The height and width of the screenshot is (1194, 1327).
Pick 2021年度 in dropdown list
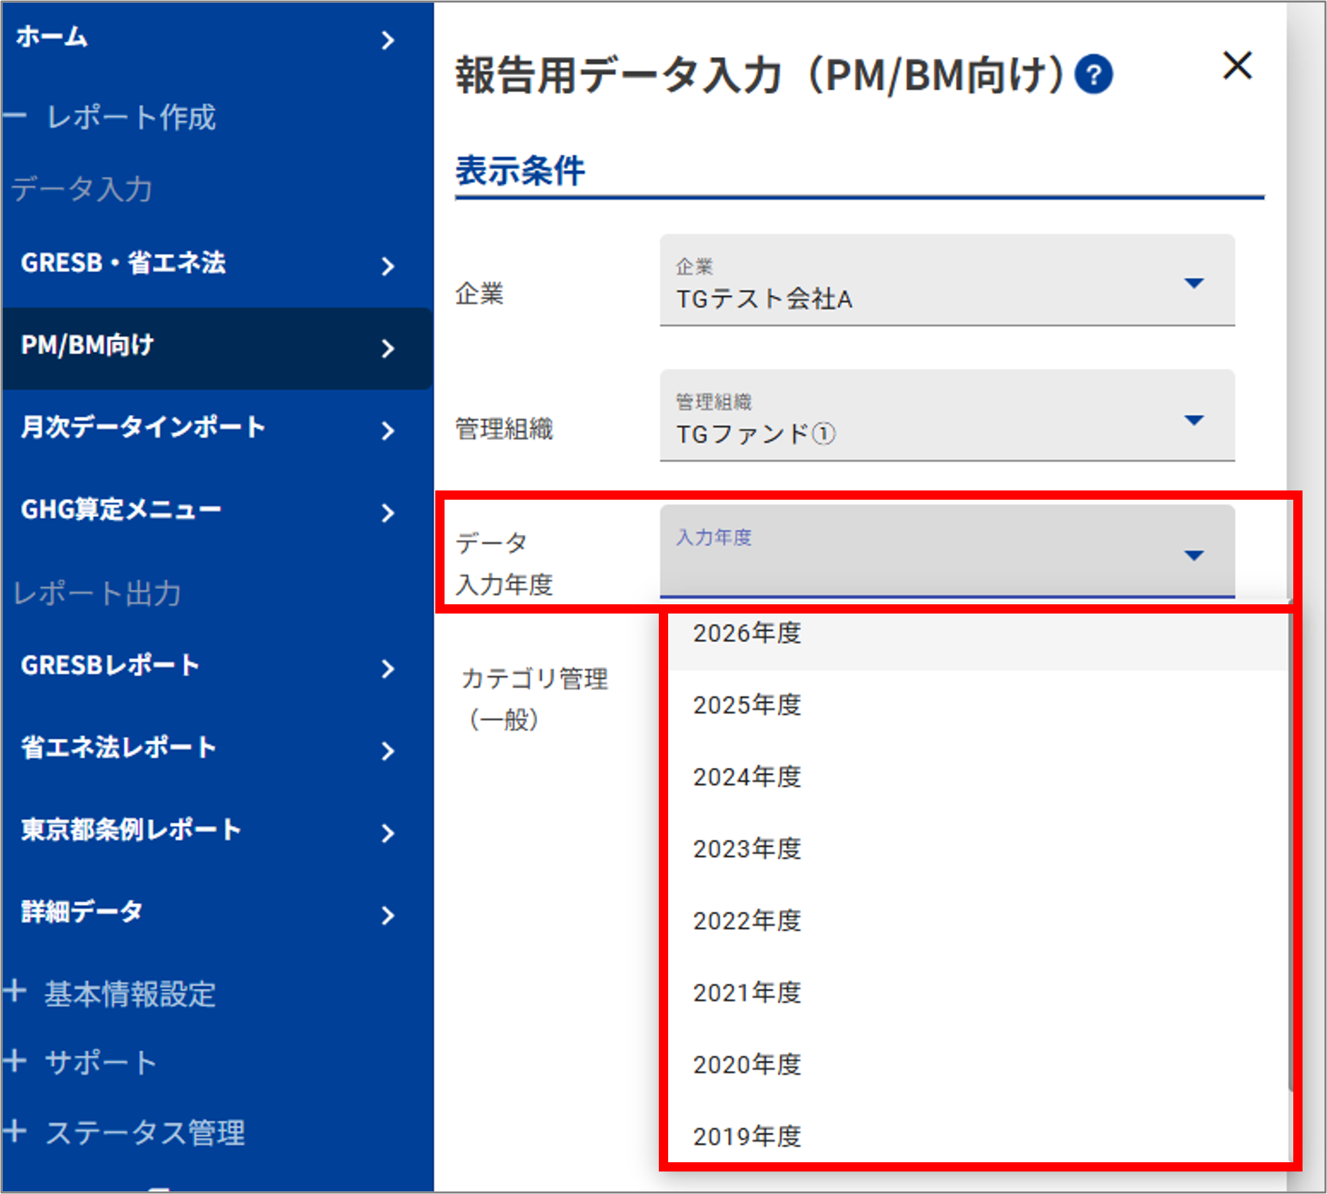click(x=747, y=993)
